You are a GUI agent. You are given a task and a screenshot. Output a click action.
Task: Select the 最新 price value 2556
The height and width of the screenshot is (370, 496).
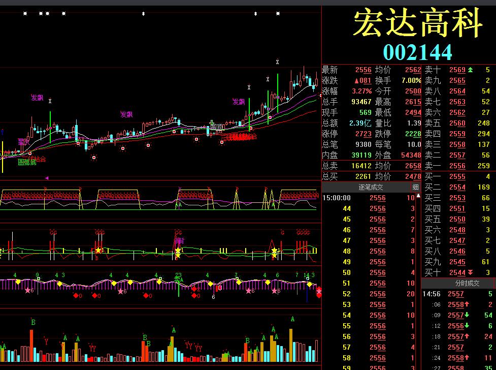pyautogui.click(x=363, y=70)
